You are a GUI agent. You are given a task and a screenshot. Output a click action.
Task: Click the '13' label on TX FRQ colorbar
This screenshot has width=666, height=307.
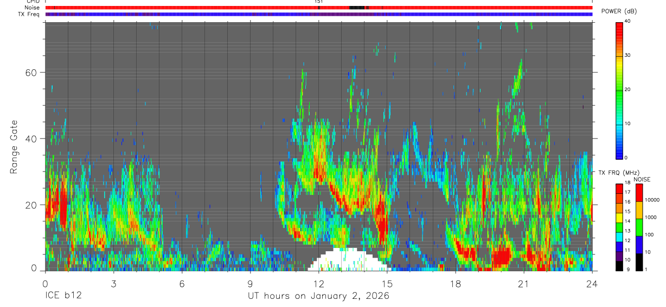627,231
